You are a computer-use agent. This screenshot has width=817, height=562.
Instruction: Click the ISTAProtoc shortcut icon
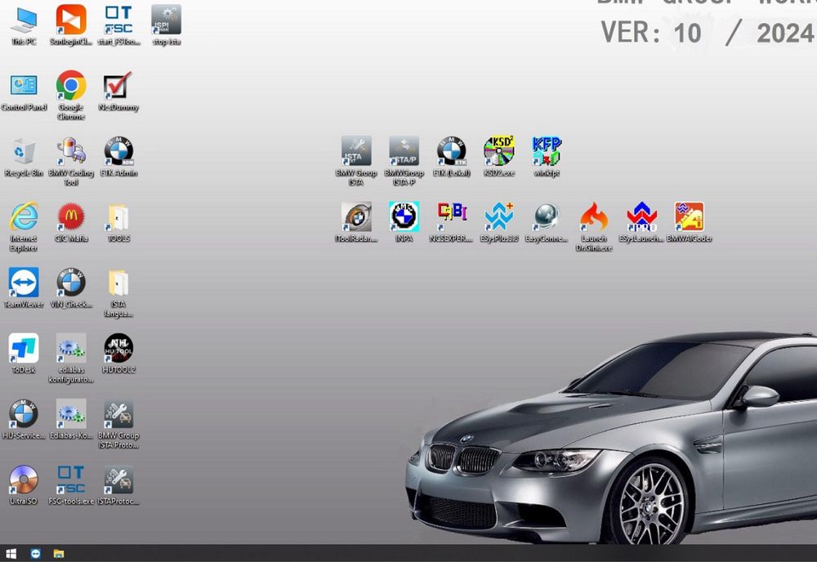118,485
